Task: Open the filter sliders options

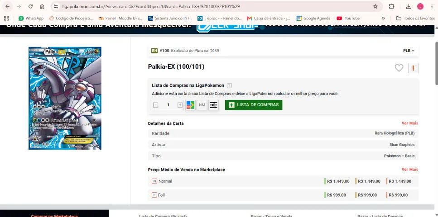Action: pos(213,105)
